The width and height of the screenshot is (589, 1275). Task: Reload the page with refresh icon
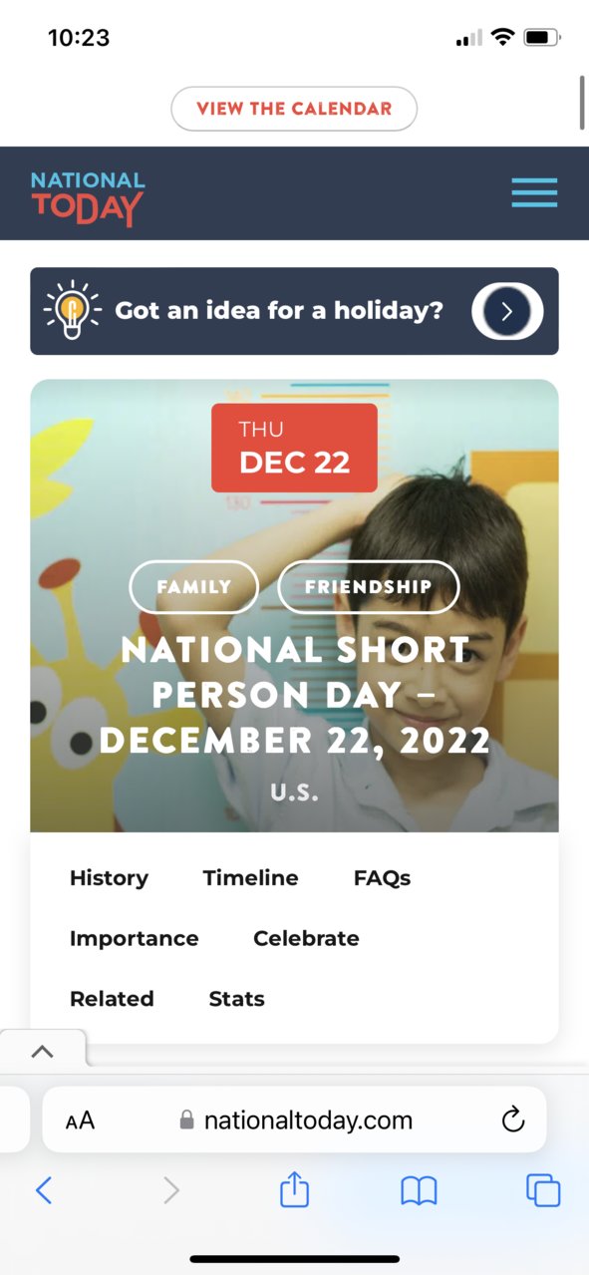pos(512,1119)
